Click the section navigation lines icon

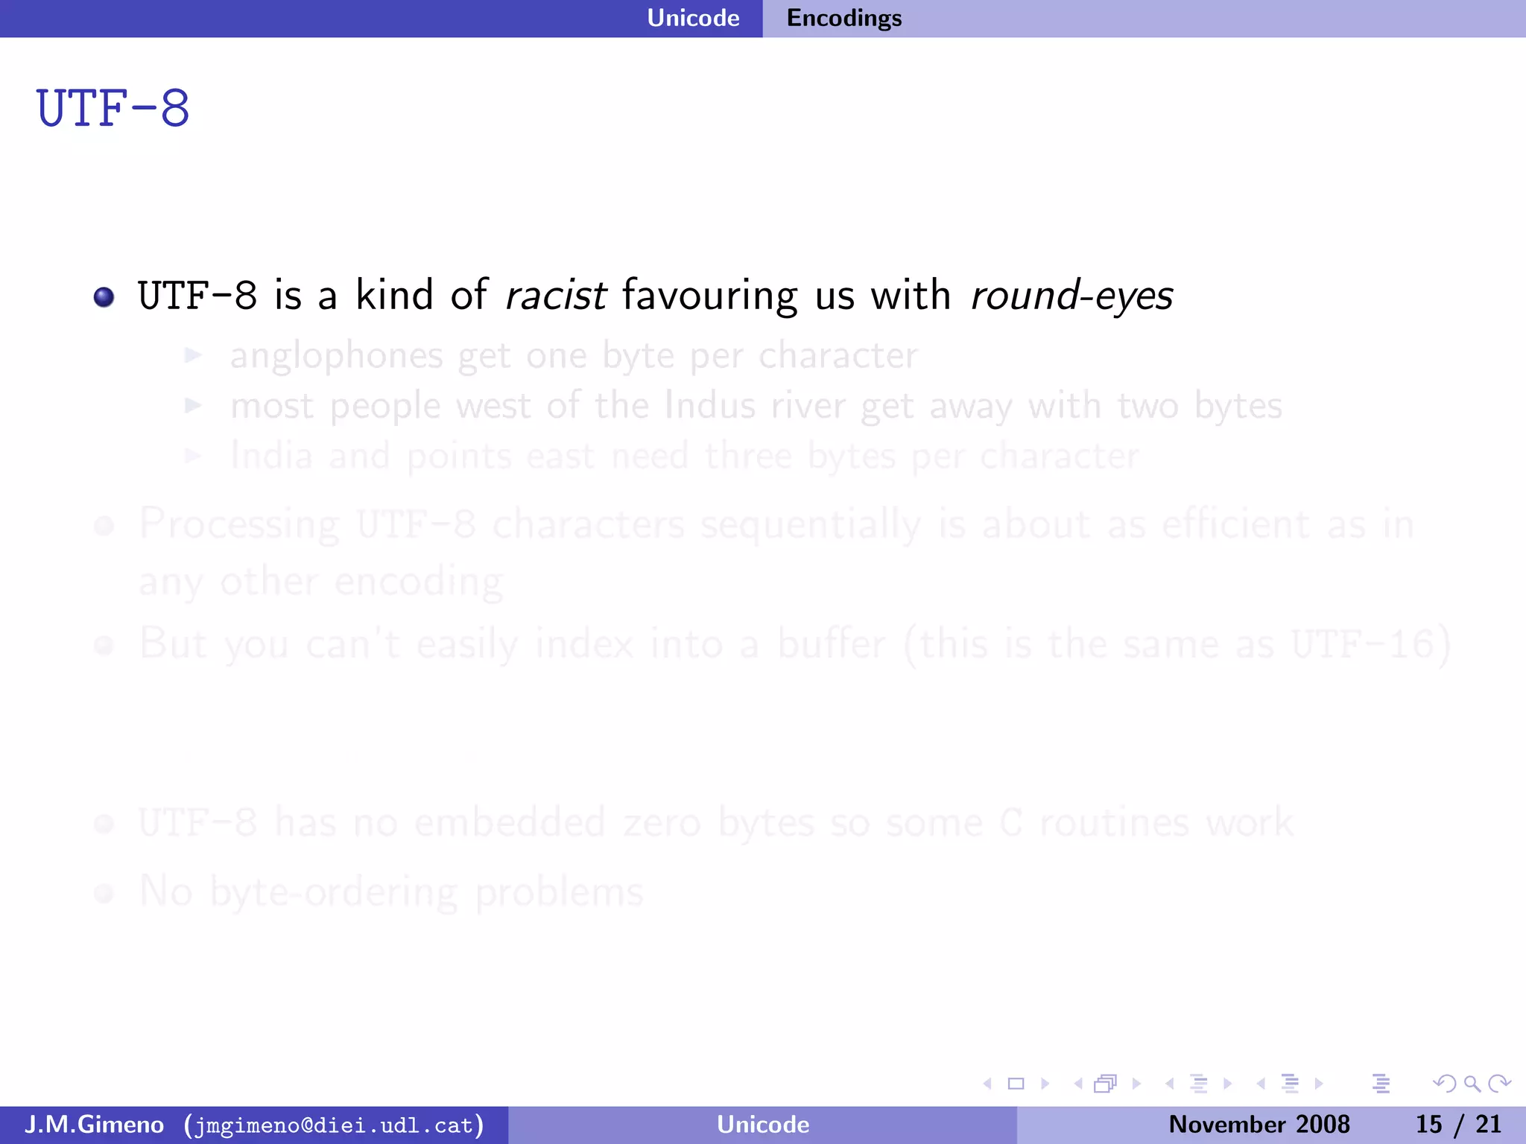[1290, 1084]
